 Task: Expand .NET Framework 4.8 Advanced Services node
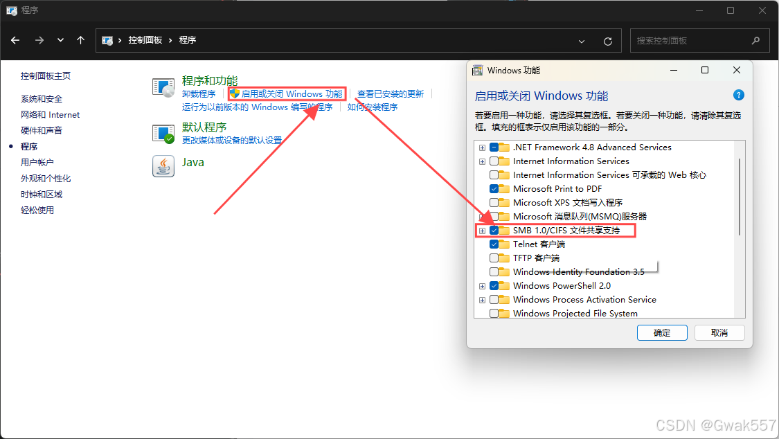point(482,147)
